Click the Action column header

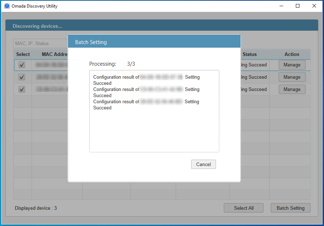[291, 55]
